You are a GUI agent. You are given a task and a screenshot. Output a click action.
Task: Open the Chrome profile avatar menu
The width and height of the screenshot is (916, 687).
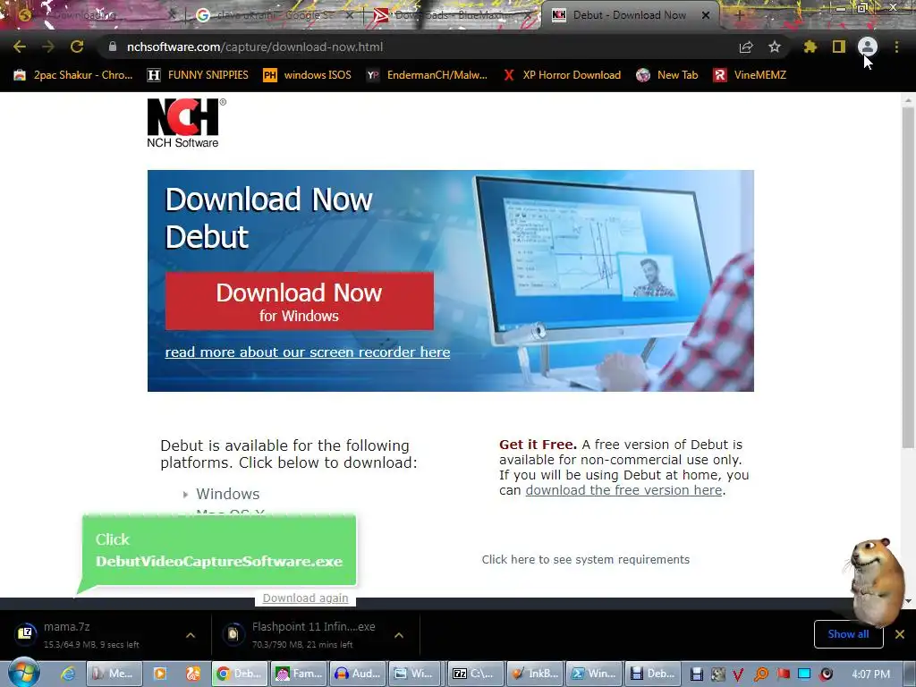[868, 47]
